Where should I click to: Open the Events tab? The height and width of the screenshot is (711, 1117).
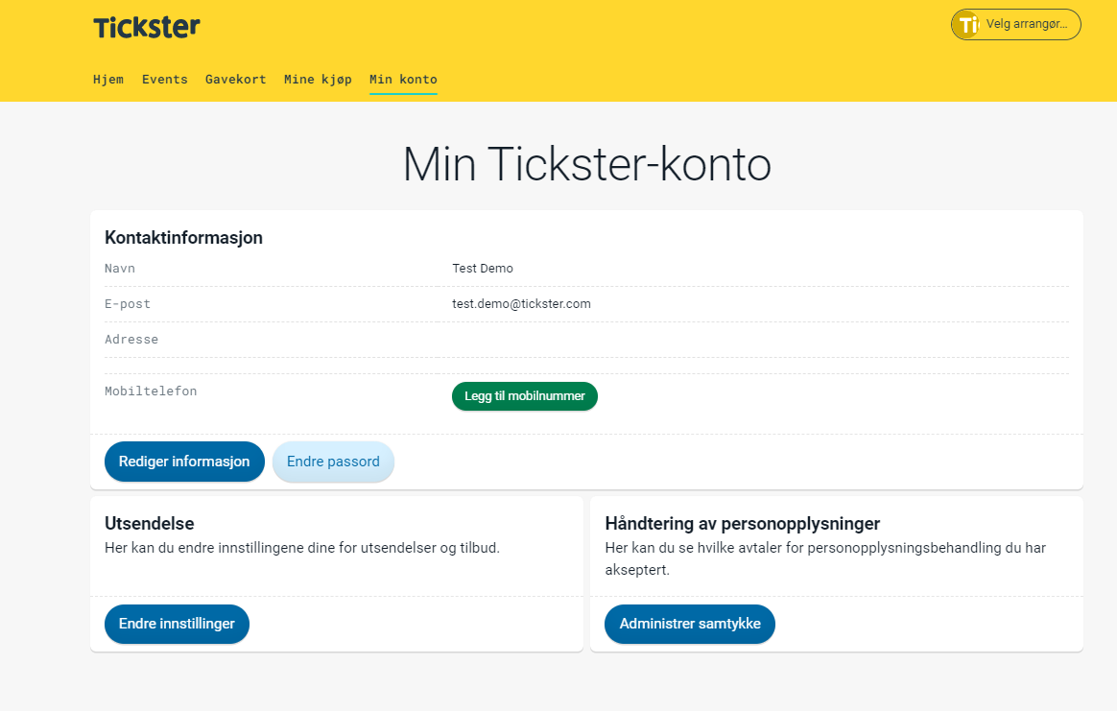tap(164, 80)
